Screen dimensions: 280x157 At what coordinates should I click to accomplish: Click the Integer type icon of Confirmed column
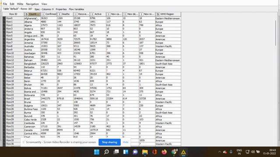point(43,14)
